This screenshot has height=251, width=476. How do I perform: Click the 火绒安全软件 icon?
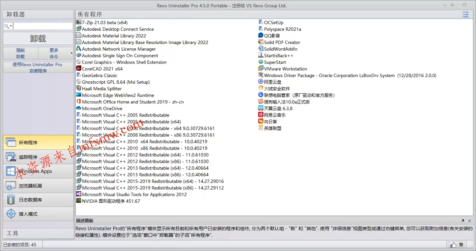click(x=261, y=88)
